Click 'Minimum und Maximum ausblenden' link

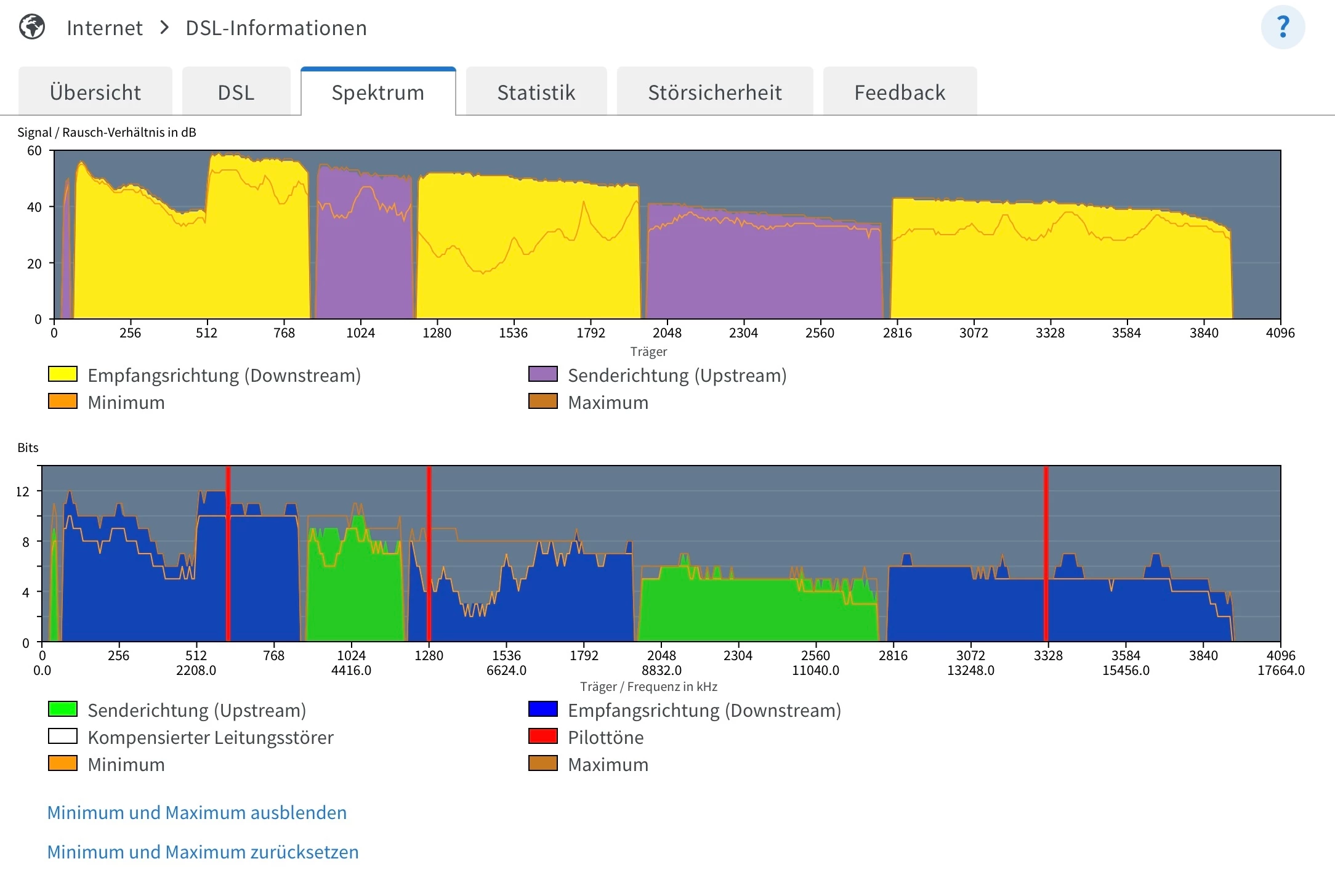(x=197, y=812)
